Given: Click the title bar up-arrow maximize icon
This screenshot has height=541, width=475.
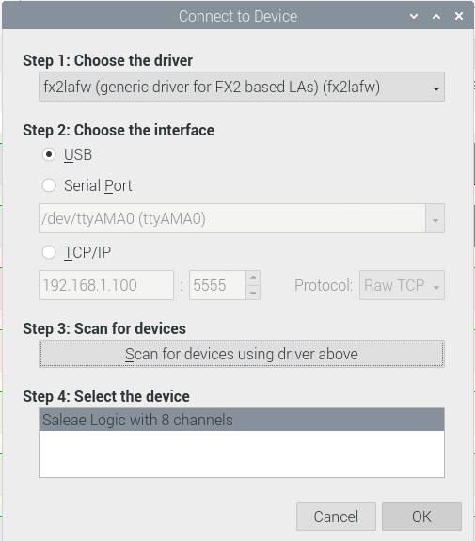Looking at the screenshot, I should [x=436, y=16].
